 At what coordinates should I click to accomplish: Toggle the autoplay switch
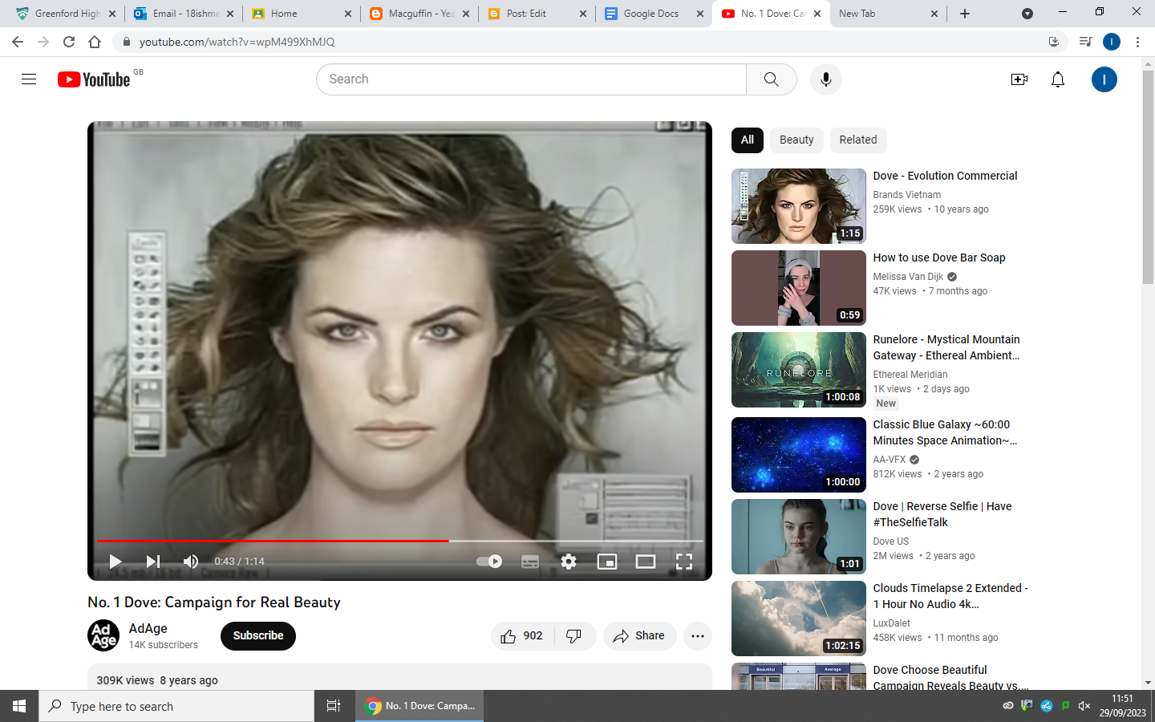coord(489,562)
